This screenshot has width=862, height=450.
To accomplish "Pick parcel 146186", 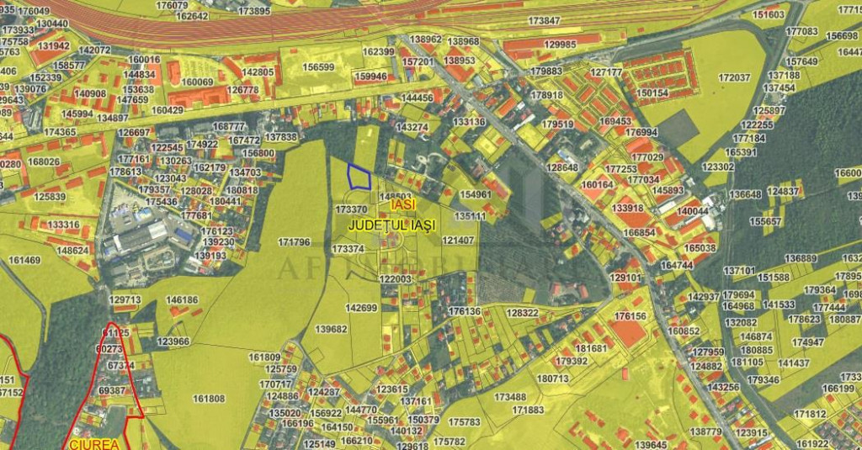I will (x=182, y=299).
